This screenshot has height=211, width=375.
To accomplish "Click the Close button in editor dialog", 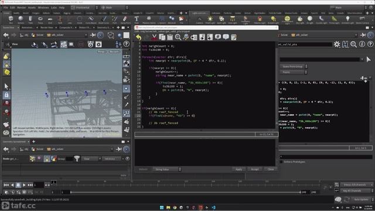I will point(271,169).
